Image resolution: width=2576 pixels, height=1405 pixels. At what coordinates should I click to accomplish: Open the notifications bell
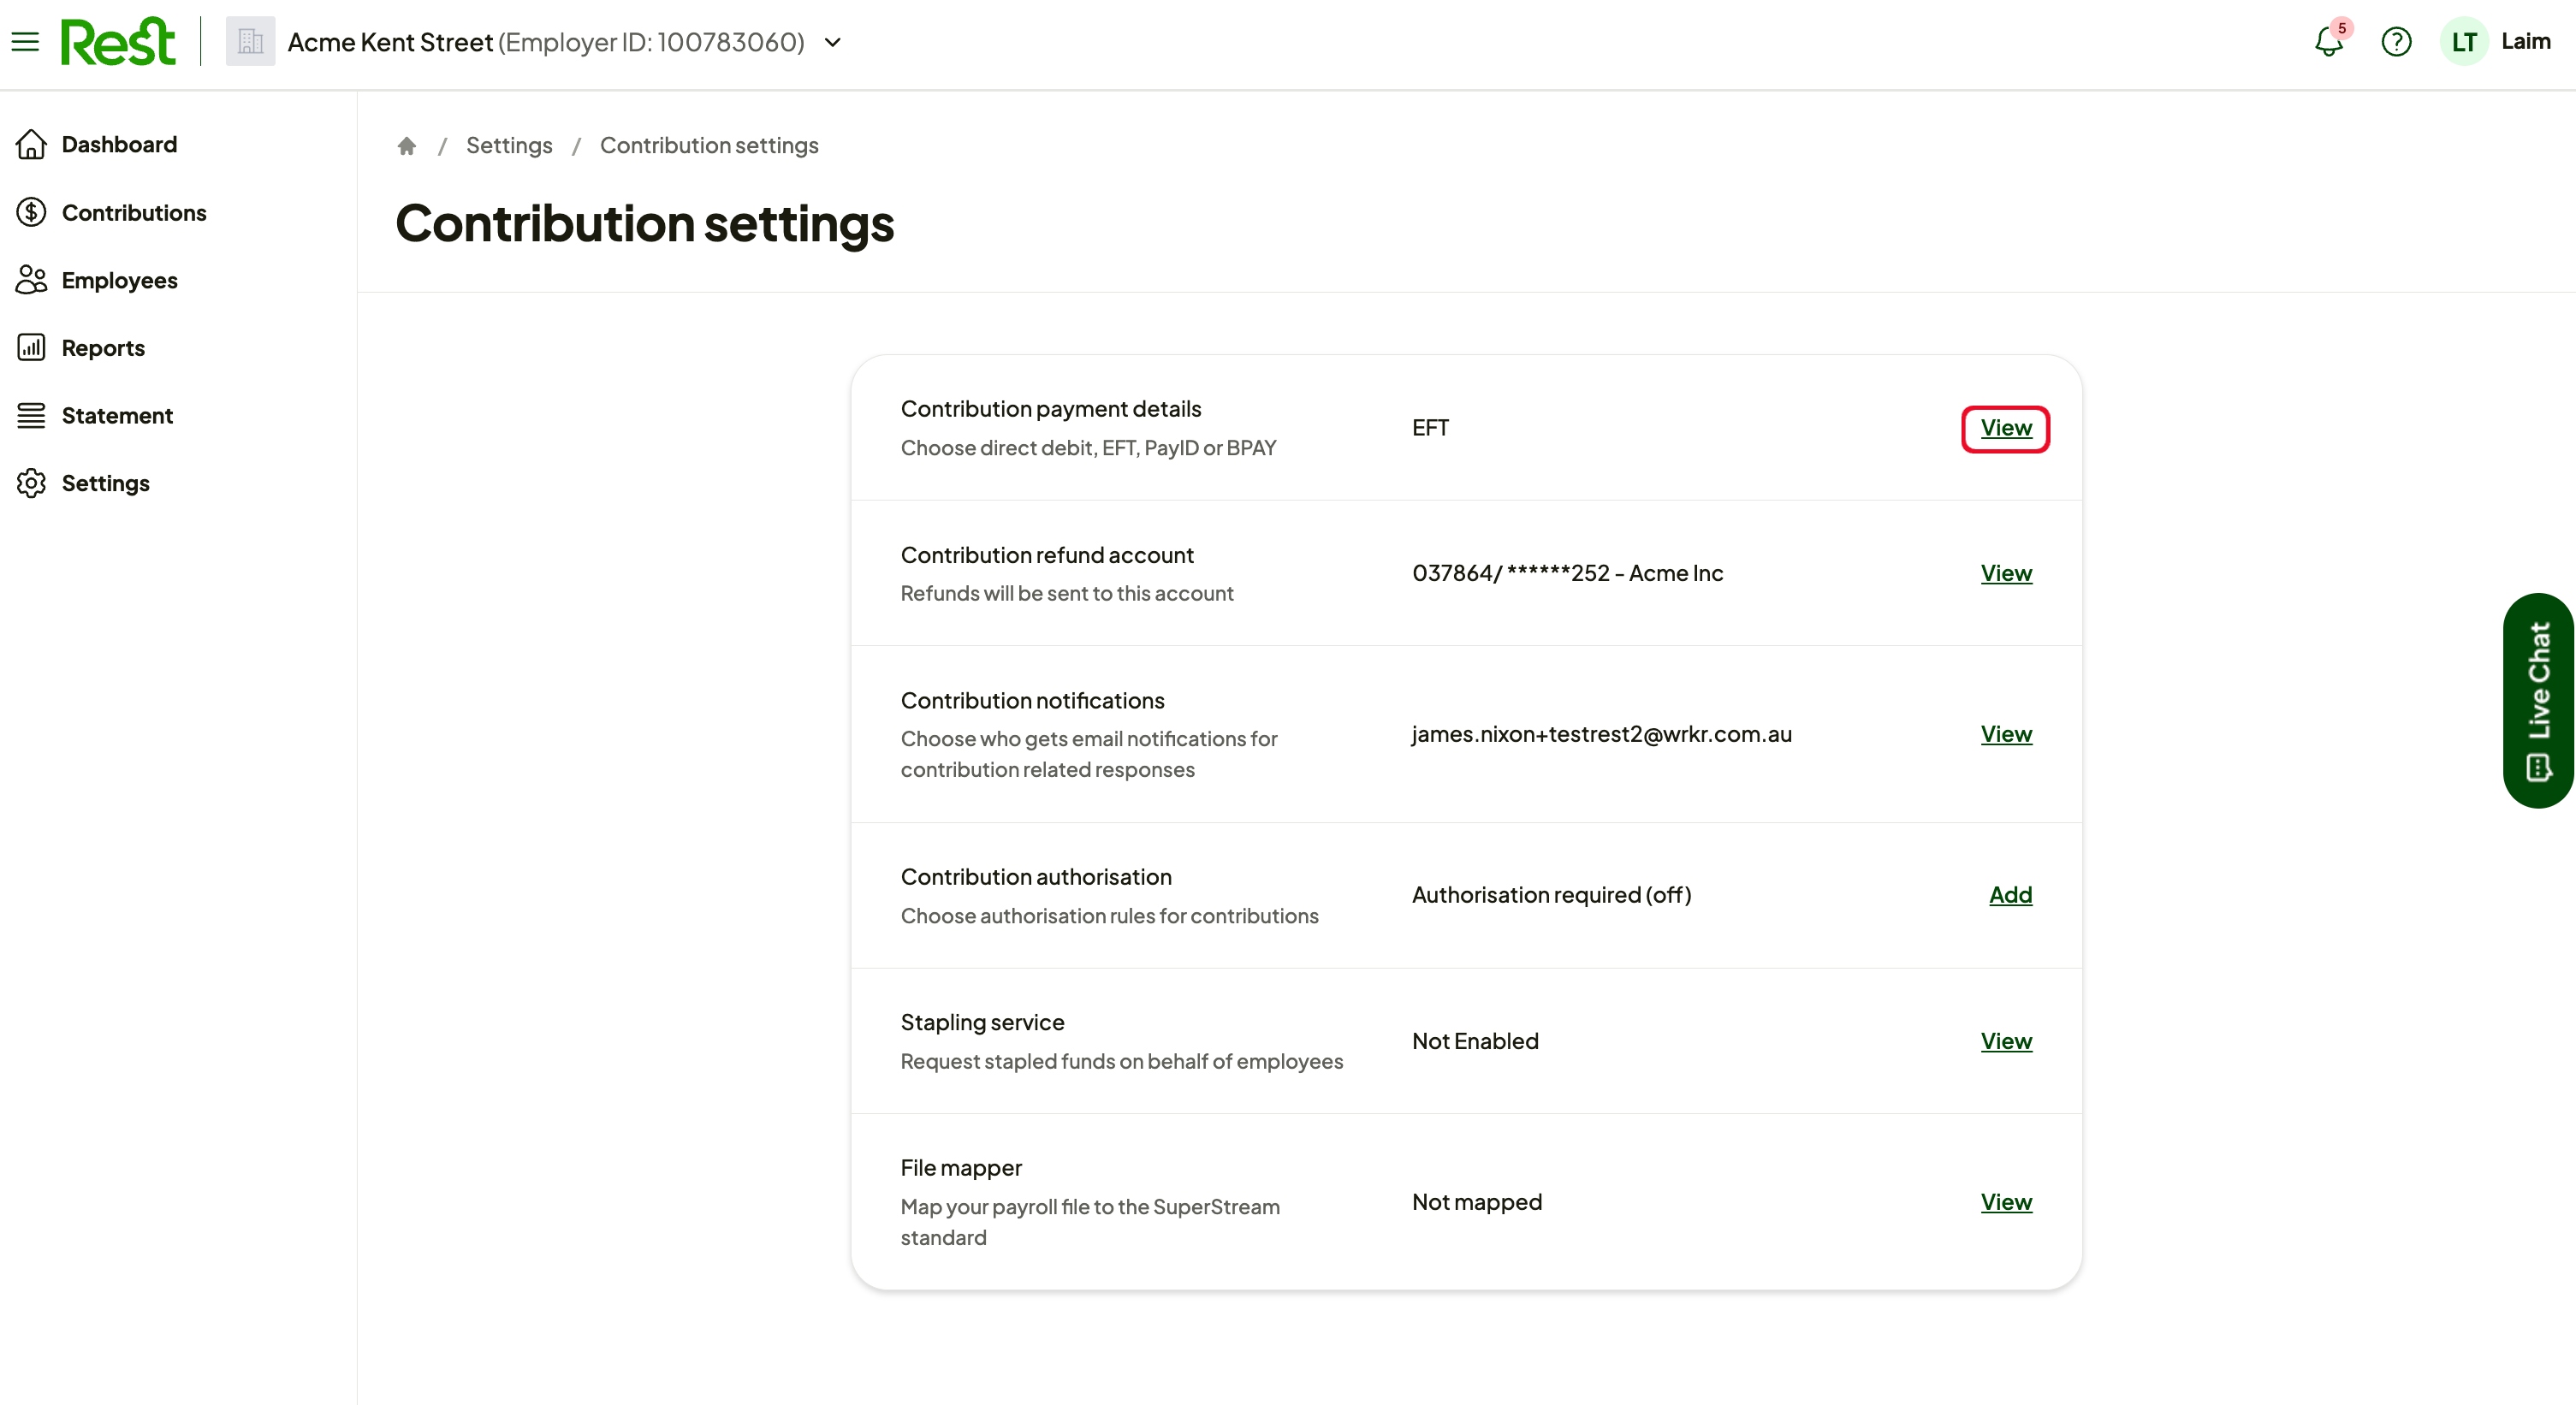[x=2329, y=42]
